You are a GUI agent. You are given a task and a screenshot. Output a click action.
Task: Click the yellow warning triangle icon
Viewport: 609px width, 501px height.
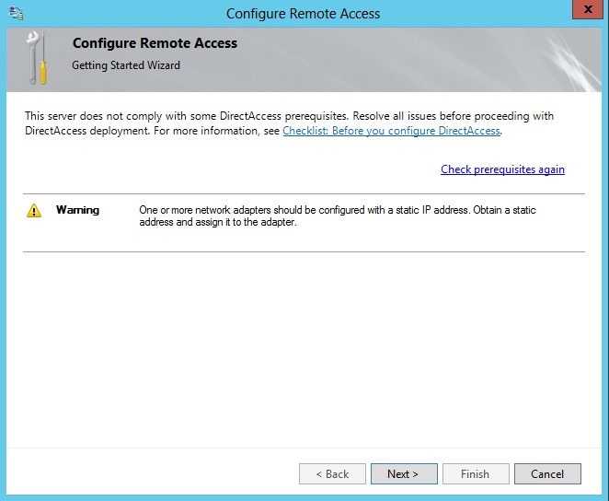pos(34,210)
